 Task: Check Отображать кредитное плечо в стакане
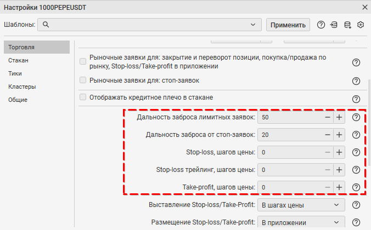pyautogui.click(x=83, y=97)
